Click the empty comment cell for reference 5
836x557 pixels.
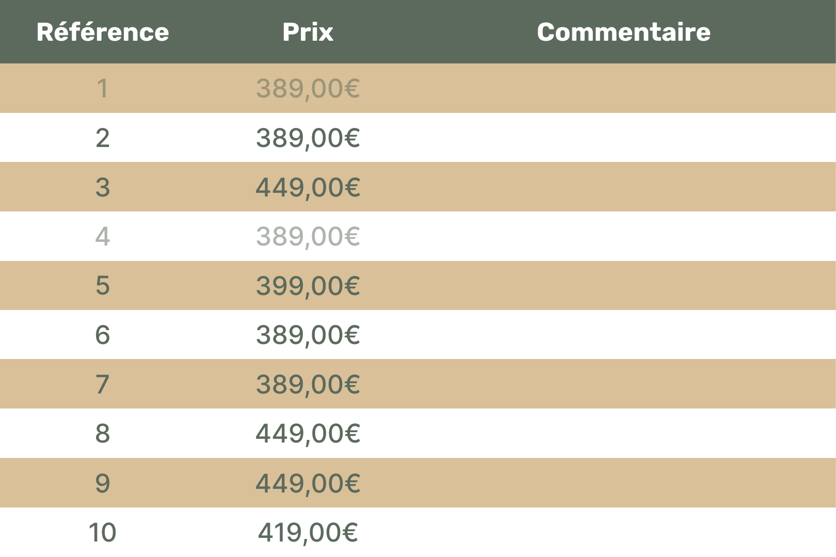(623, 285)
